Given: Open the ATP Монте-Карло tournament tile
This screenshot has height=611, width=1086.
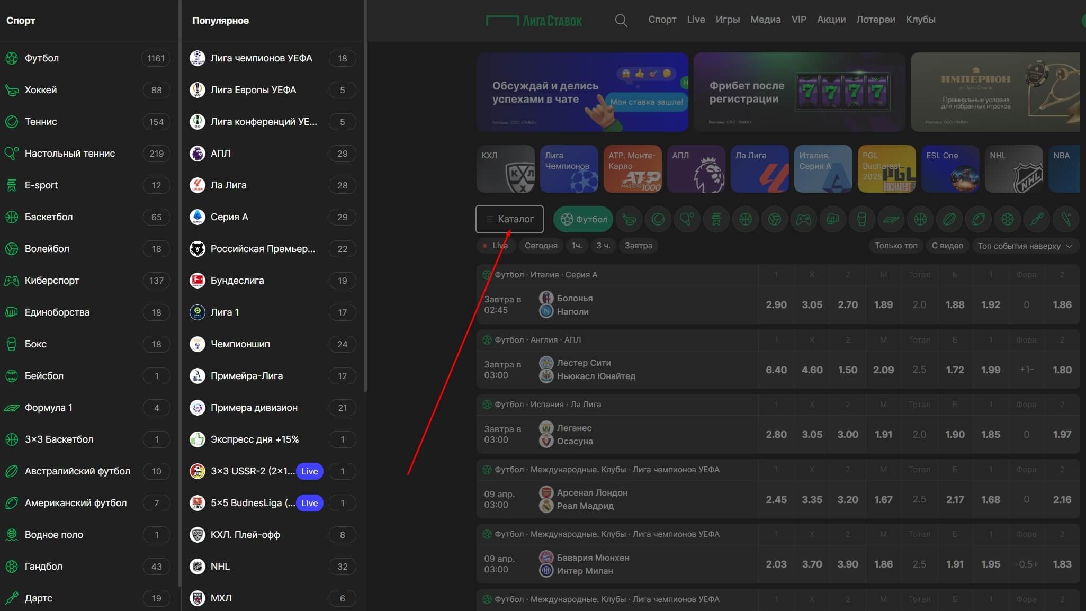Looking at the screenshot, I should click(x=632, y=169).
